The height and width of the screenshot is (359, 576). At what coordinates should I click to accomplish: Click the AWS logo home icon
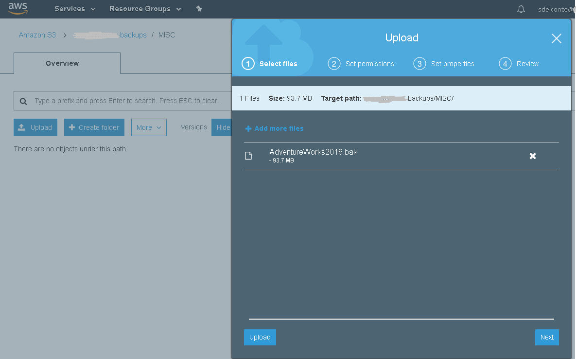pos(17,8)
